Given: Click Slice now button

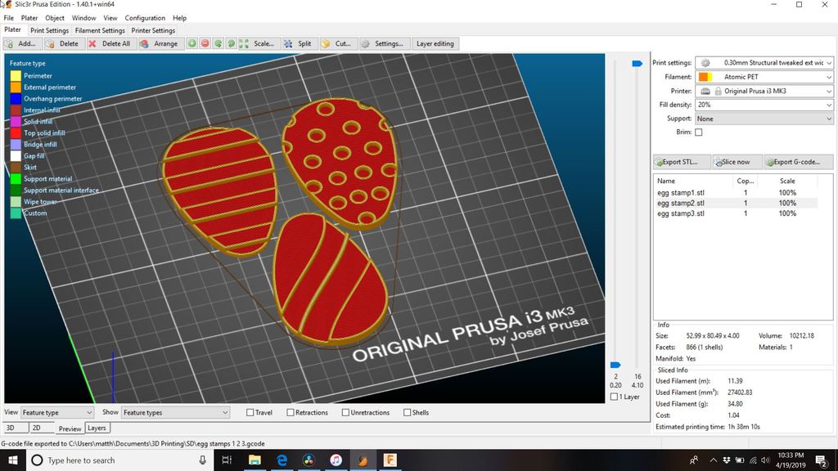Looking at the screenshot, I should 737,162.
